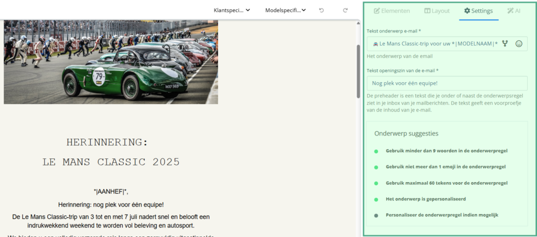The width and height of the screenshot is (537, 237).
Task: Click suggestion 'Gebruik minder dan 9 woorden'
Action: coord(446,151)
